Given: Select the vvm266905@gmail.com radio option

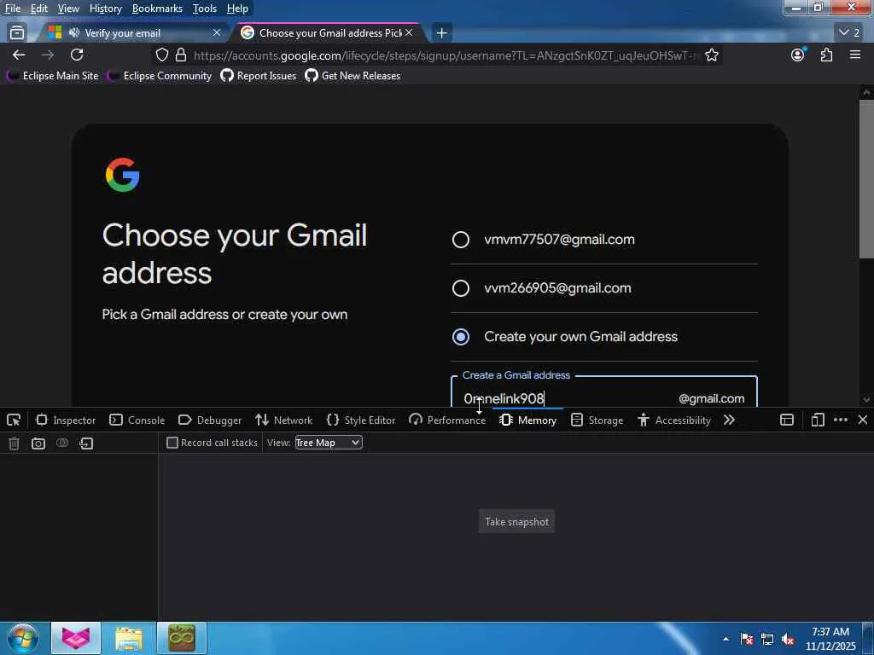Looking at the screenshot, I should tap(460, 288).
